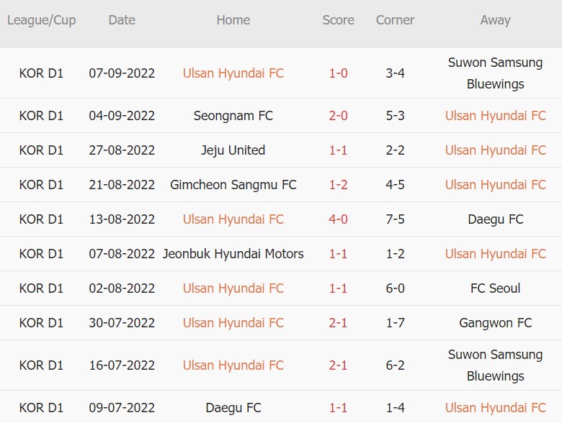The height and width of the screenshot is (423, 562).
Task: Select Gimcheon Sangmu FC team name
Action: (x=233, y=184)
